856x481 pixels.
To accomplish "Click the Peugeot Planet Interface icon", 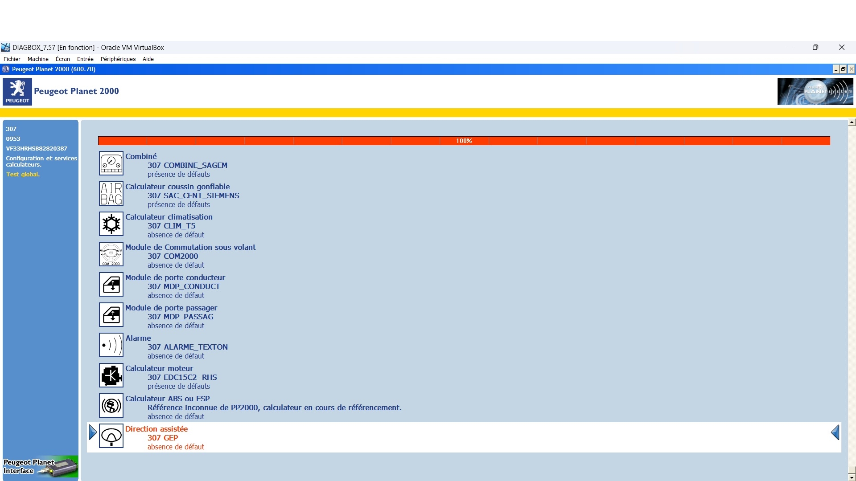I will 41,467.
